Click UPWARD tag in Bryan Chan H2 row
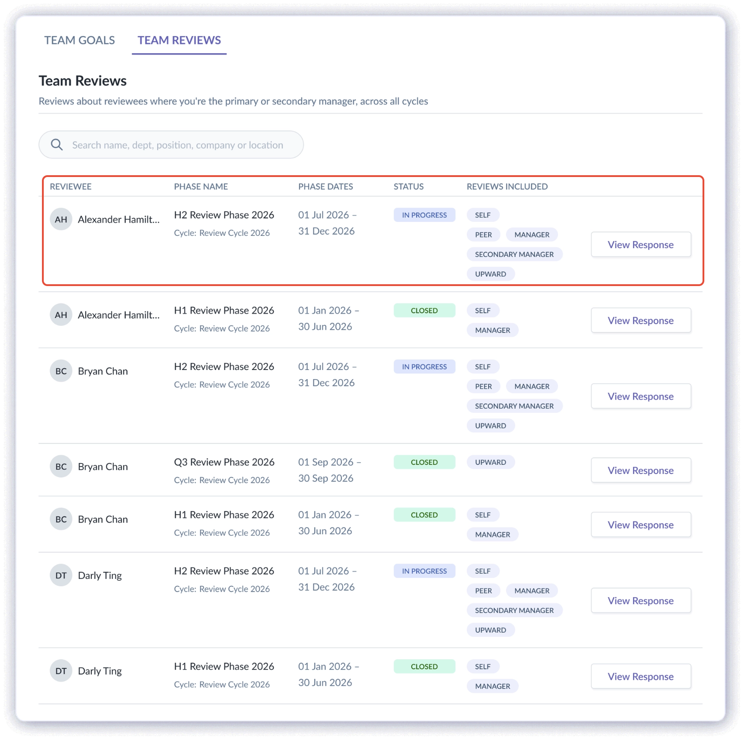This screenshot has width=744, height=740. point(491,426)
